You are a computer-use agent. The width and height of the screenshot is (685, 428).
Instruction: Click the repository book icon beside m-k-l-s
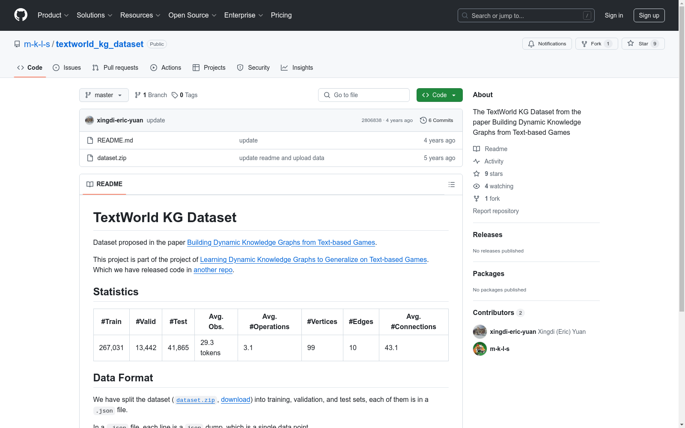pyautogui.click(x=17, y=44)
